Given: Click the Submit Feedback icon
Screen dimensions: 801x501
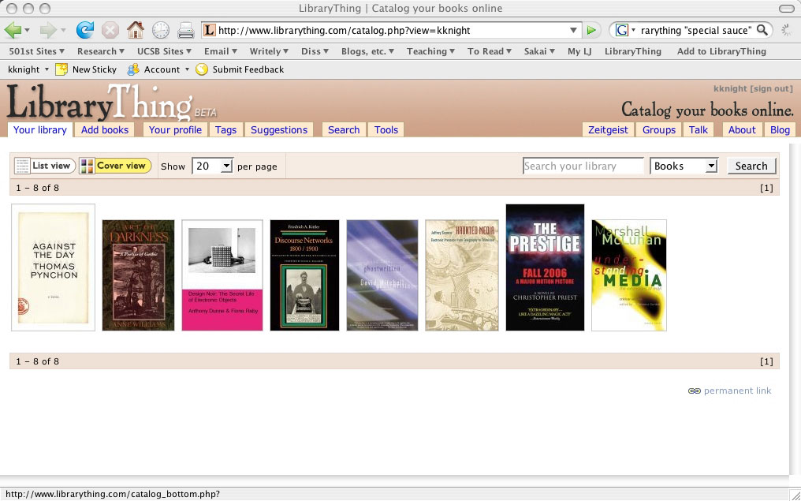Looking at the screenshot, I should click(202, 69).
